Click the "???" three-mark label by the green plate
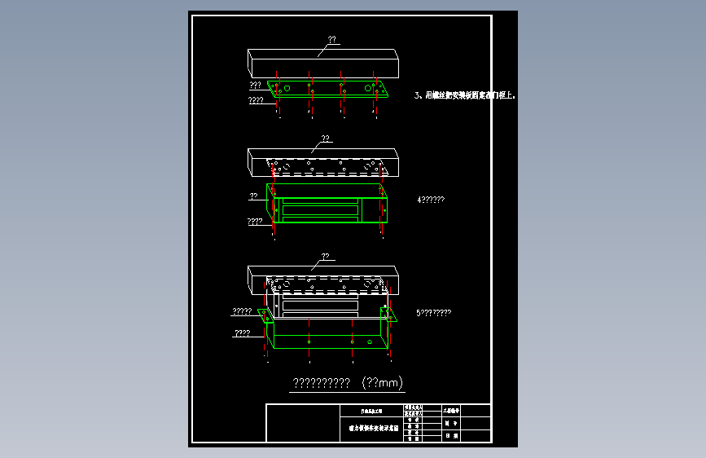Image resolution: width=706 pixels, height=458 pixels. click(x=256, y=85)
